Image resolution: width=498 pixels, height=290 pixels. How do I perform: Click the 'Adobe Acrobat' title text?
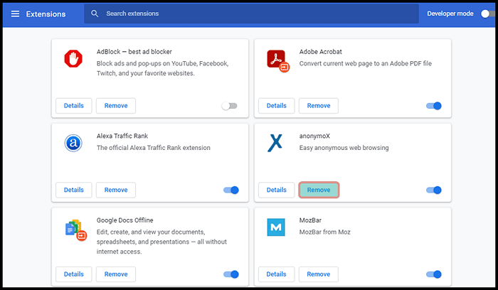[320, 52]
